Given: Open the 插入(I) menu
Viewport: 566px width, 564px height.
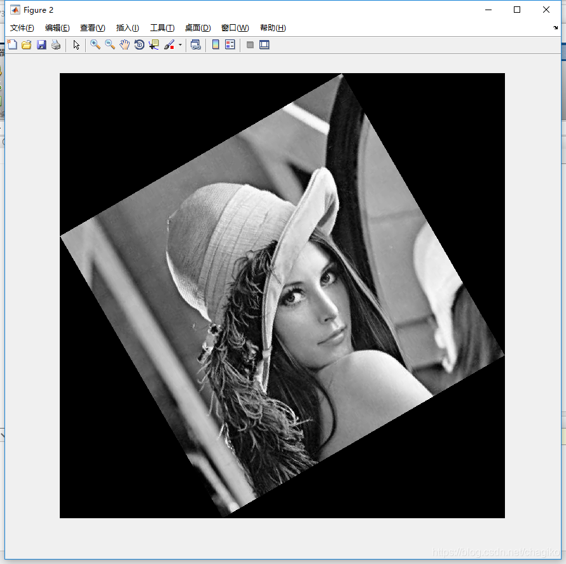Looking at the screenshot, I should [x=127, y=28].
